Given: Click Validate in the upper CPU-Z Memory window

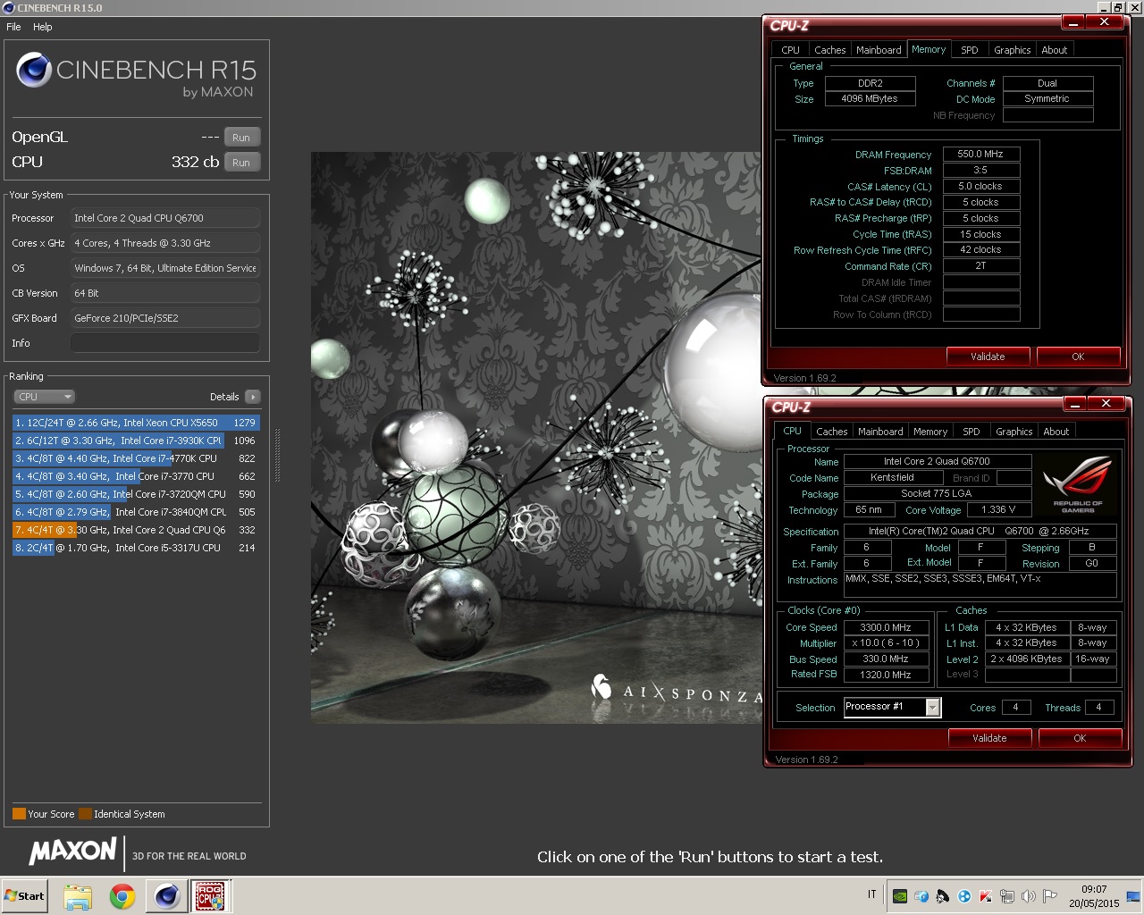Looking at the screenshot, I should pyautogui.click(x=988, y=357).
